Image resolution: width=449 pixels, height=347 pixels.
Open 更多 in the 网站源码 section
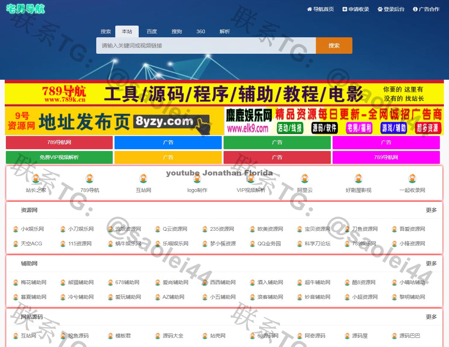click(431, 317)
